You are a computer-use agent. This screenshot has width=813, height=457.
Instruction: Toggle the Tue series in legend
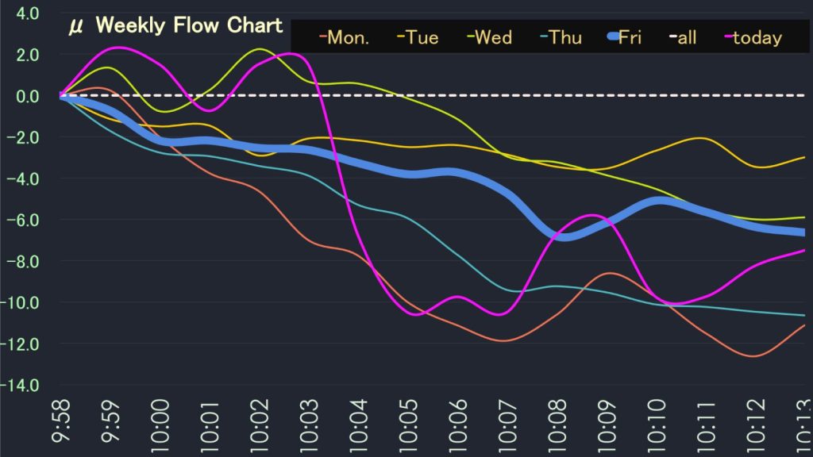click(x=419, y=37)
